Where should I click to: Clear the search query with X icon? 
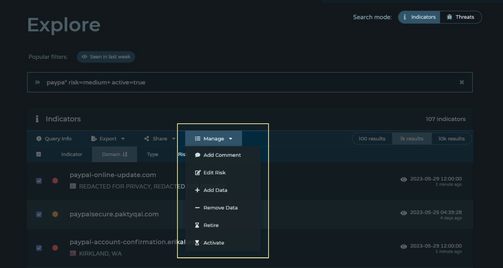click(x=462, y=82)
